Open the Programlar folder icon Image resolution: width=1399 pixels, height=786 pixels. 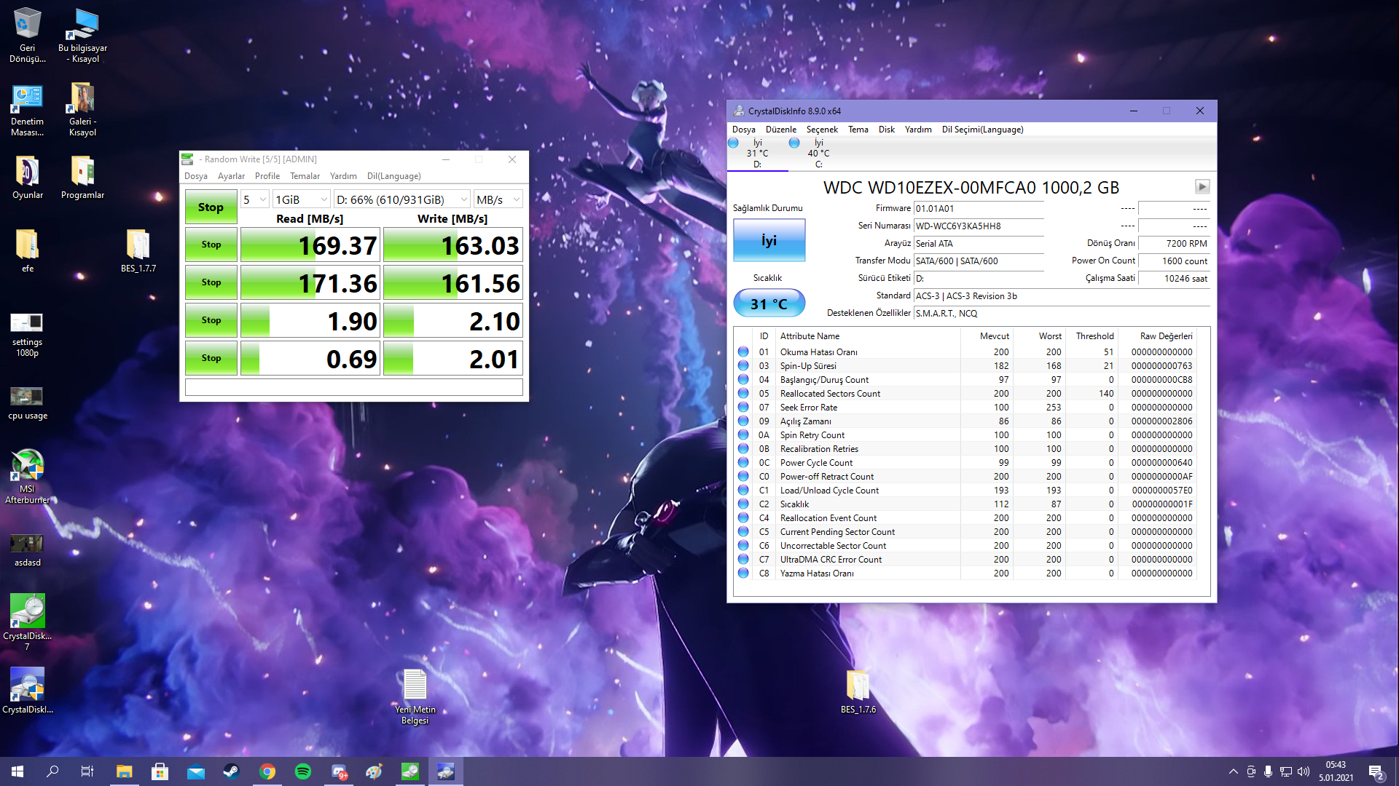pyautogui.click(x=82, y=177)
